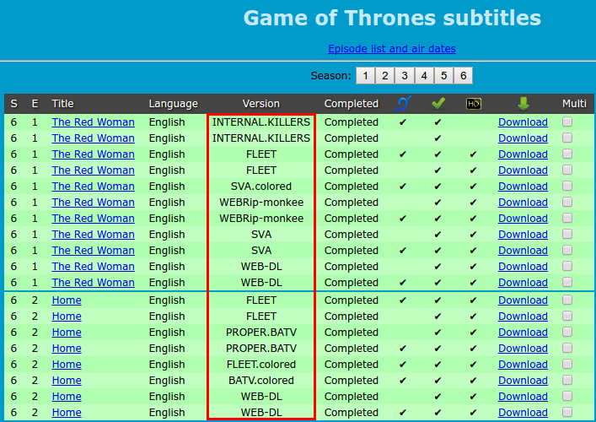Screen dimensions: 596x422
Task: Open Home link in non-hearing-impaired PROPER.BATV row
Action: 67,333
